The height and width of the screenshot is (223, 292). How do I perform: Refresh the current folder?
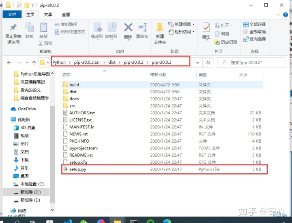tap(208, 63)
